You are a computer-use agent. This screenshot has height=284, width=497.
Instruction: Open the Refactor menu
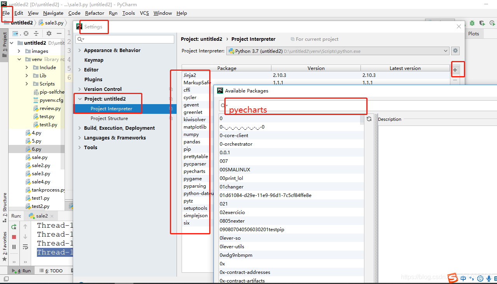pos(94,13)
